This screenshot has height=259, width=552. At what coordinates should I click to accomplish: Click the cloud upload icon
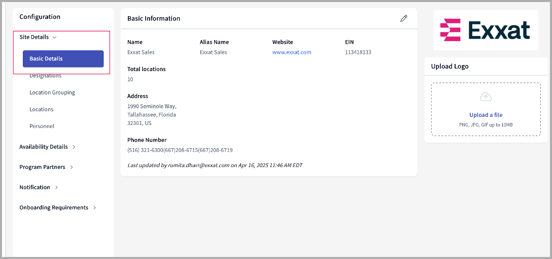coord(486,97)
